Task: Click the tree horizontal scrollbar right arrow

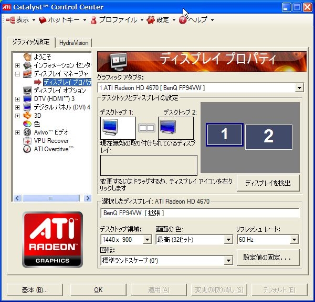Action: pos(88,198)
